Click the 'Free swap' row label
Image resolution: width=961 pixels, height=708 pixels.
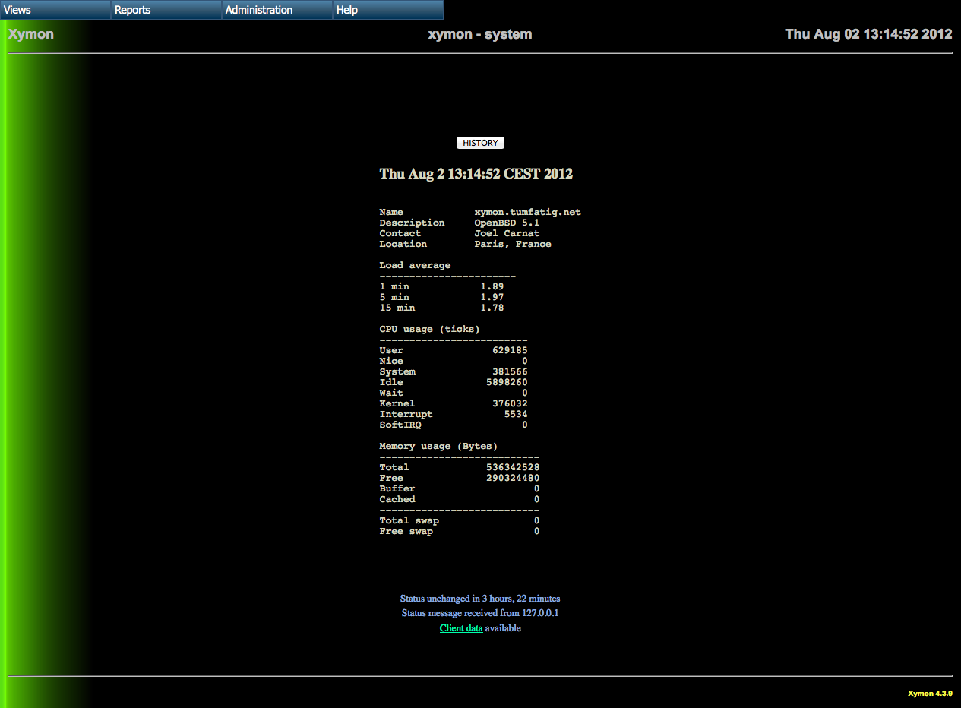coord(406,531)
